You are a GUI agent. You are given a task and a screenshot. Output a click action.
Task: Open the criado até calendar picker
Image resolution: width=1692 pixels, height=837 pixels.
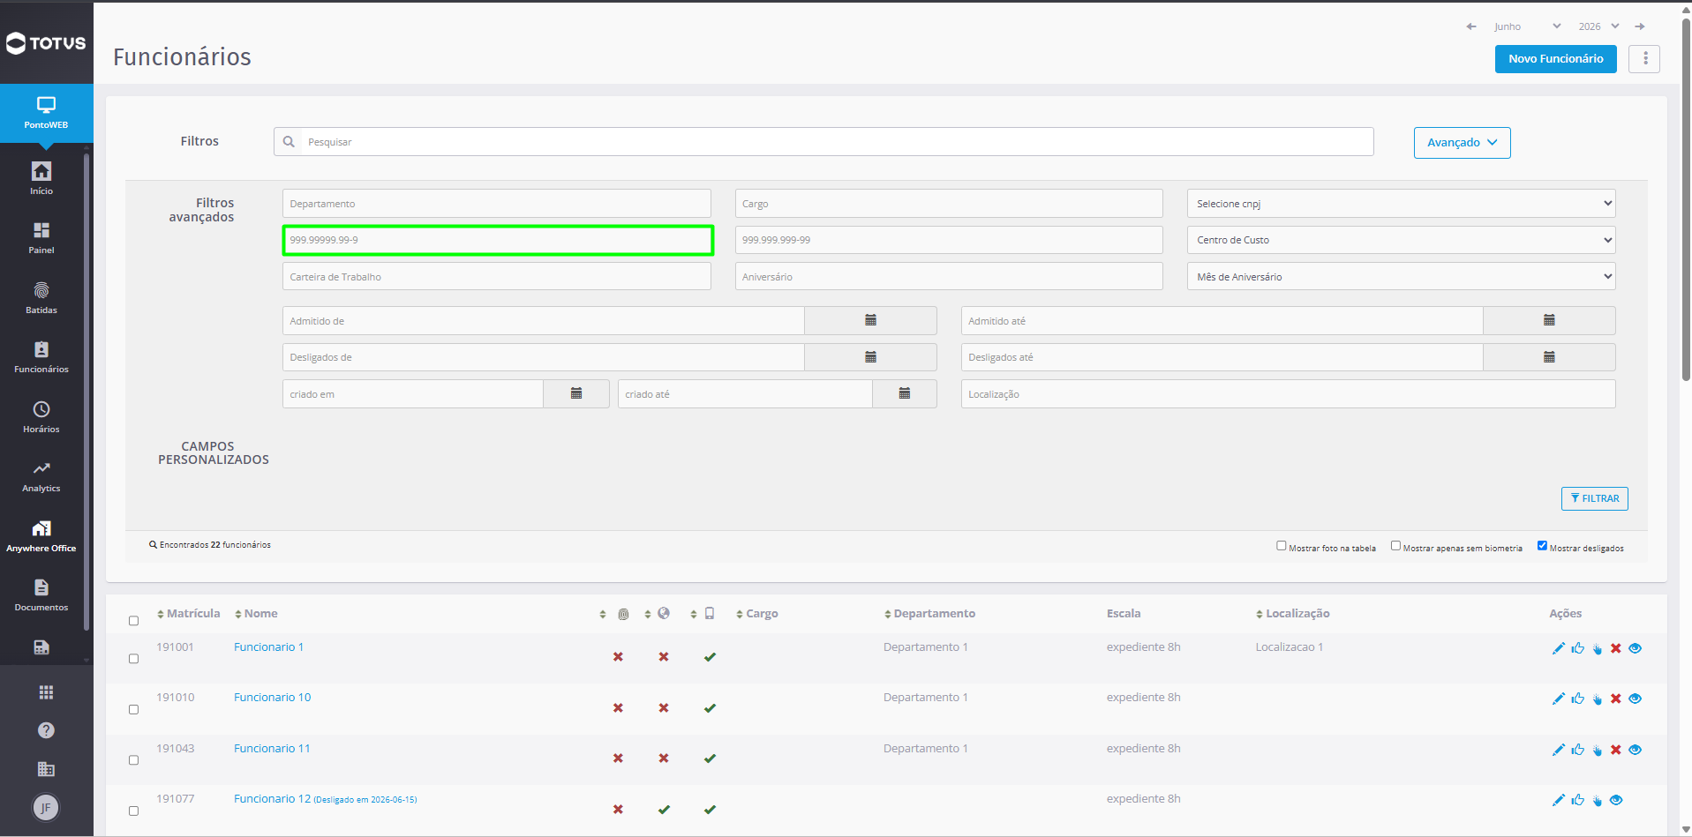coord(905,393)
